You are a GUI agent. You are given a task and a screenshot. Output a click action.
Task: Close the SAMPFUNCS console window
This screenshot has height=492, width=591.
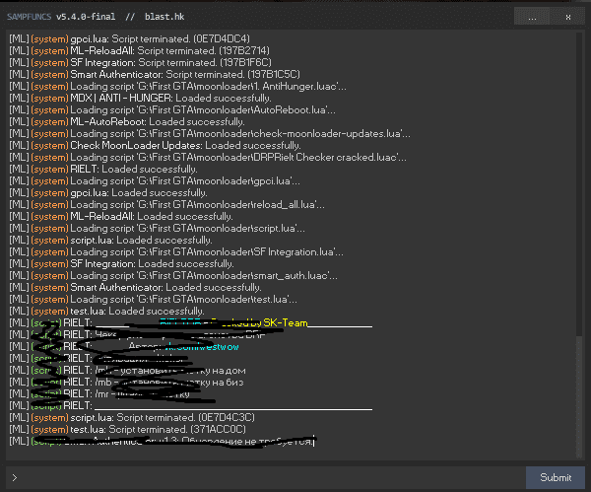click(x=567, y=17)
